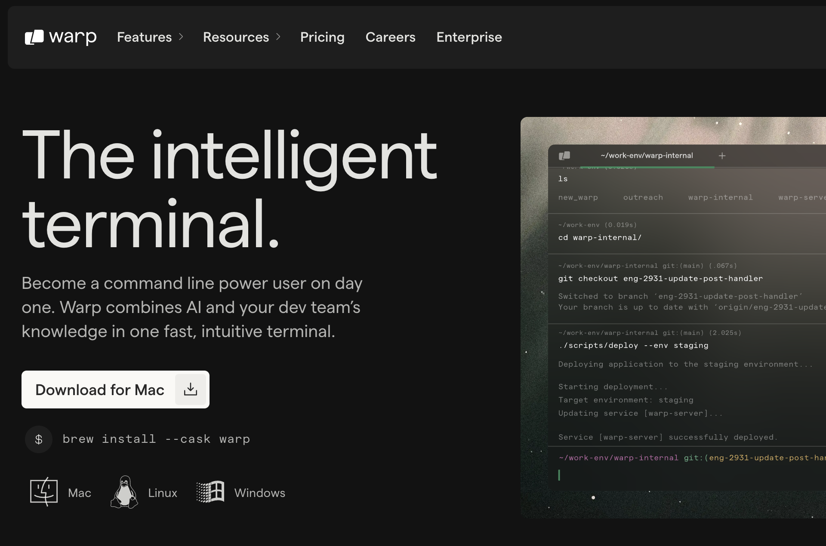The image size is (826, 546).
Task: Select the ~/work-env/warp-internal terminal tab
Action: click(647, 156)
